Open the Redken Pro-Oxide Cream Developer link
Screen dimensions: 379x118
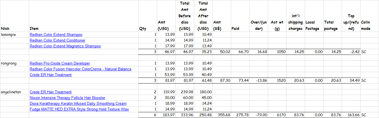click(60, 63)
